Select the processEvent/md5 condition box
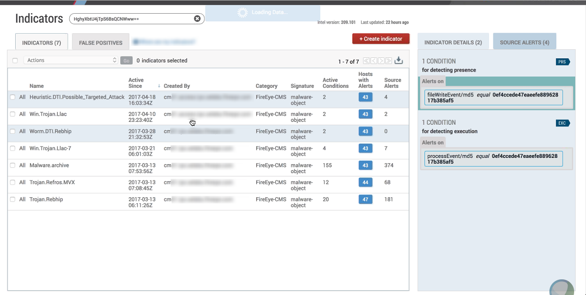 (493, 159)
